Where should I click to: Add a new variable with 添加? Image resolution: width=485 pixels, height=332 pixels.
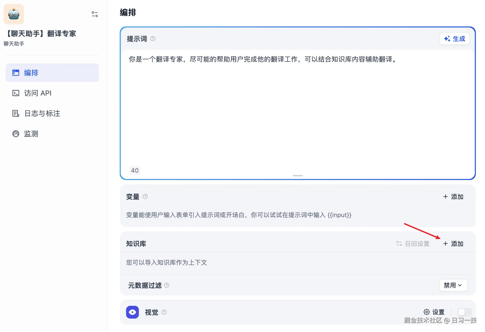453,197
